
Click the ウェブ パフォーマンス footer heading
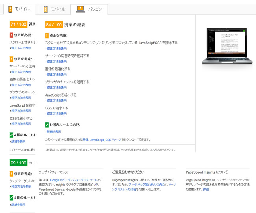click(53, 172)
